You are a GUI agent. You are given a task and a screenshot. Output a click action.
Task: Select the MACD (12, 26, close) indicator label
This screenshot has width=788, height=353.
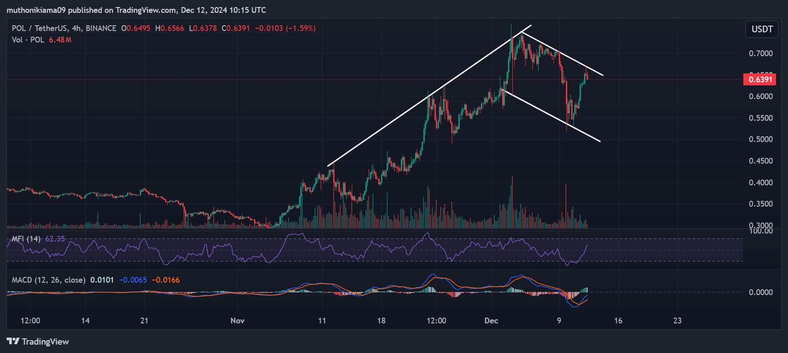[x=48, y=280]
